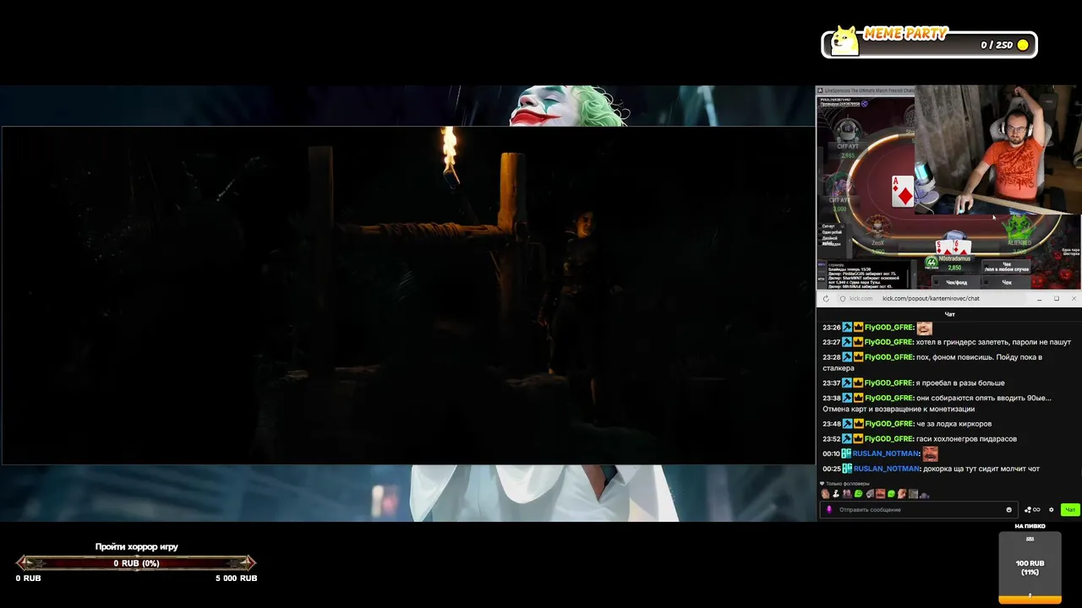Click moderator badge on 23:26 message
1082x608 pixels.
point(847,328)
